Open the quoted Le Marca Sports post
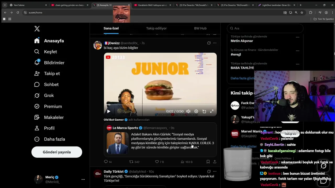This screenshot has height=188, width=335. click(160, 140)
